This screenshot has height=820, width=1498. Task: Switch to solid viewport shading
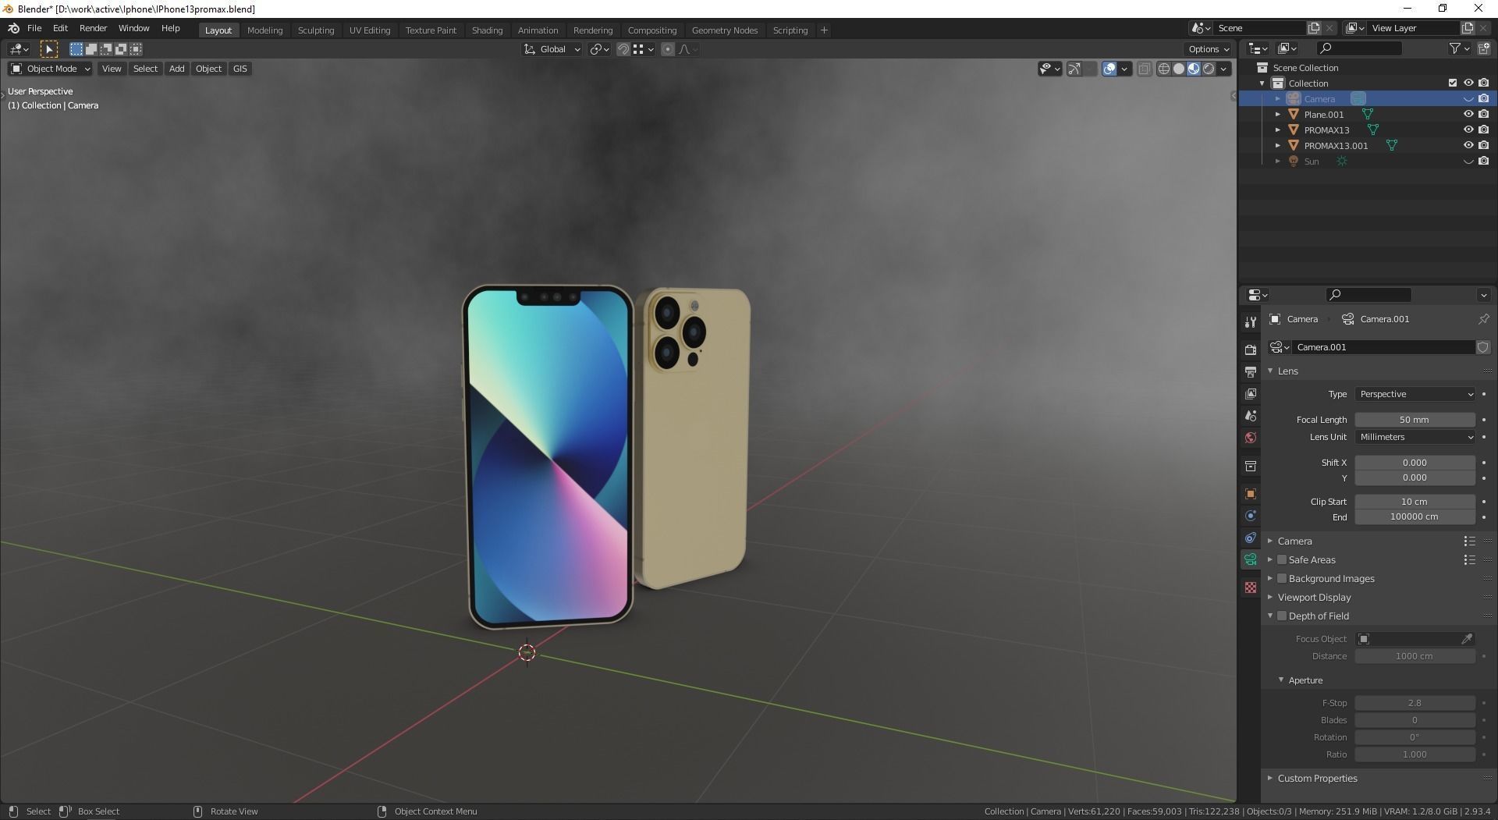click(1179, 69)
